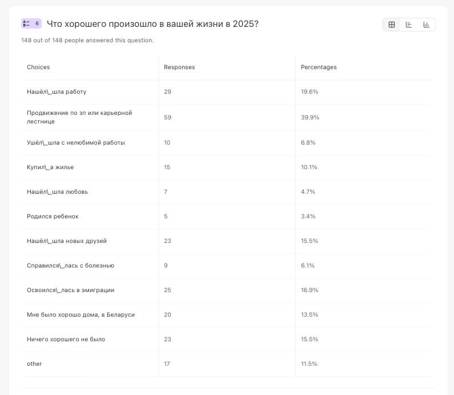Switch to vertical column chart view
This screenshot has width=454, height=395.
point(426,25)
